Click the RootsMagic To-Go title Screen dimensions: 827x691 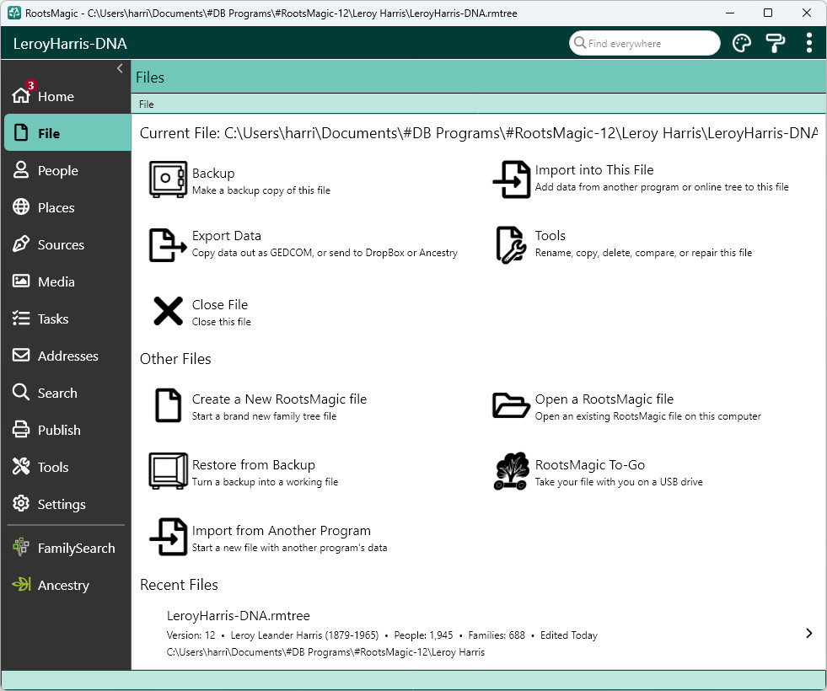589,464
